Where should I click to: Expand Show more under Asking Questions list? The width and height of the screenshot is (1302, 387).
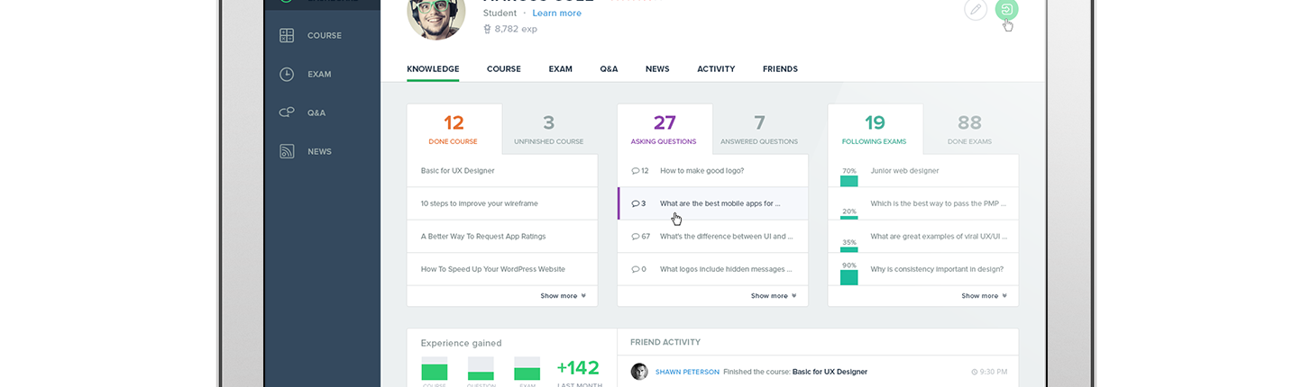tap(773, 296)
